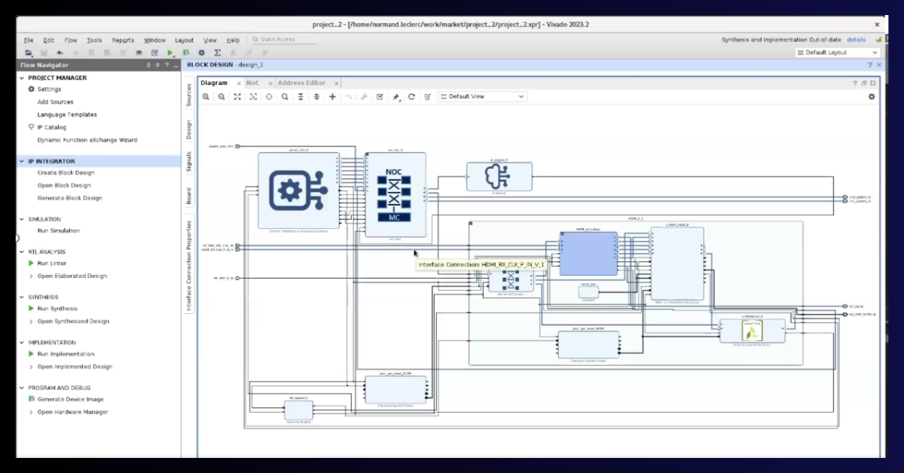904x473 pixels.
Task: Open the Reports menu
Action: (x=122, y=40)
